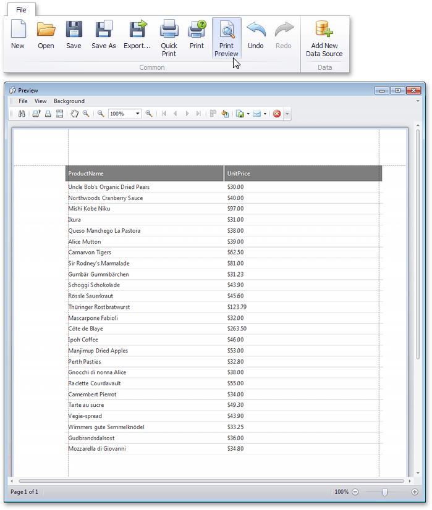Click the plus zoom-in button in status bar

pos(415,492)
